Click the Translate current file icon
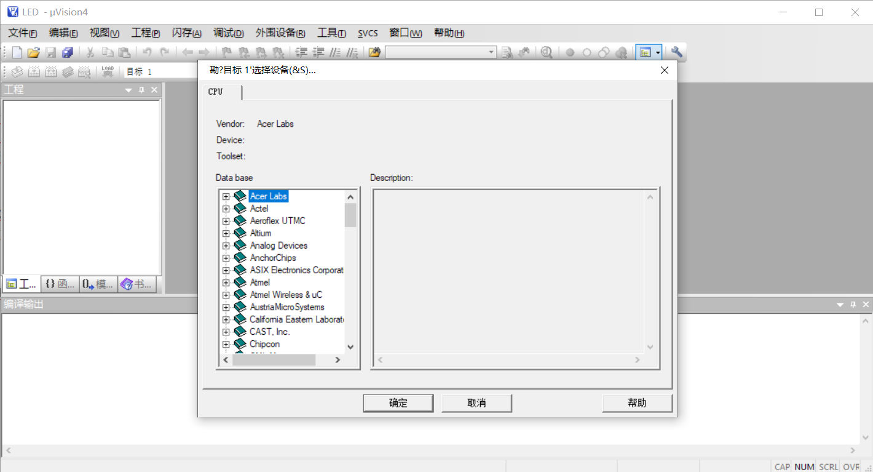Screen dimensions: 873x472 17,71
